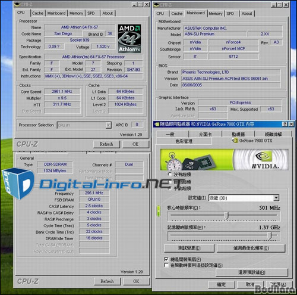297x295 pixels.
Task: Switch to the 色彩管理 tab
Action: [184, 141]
